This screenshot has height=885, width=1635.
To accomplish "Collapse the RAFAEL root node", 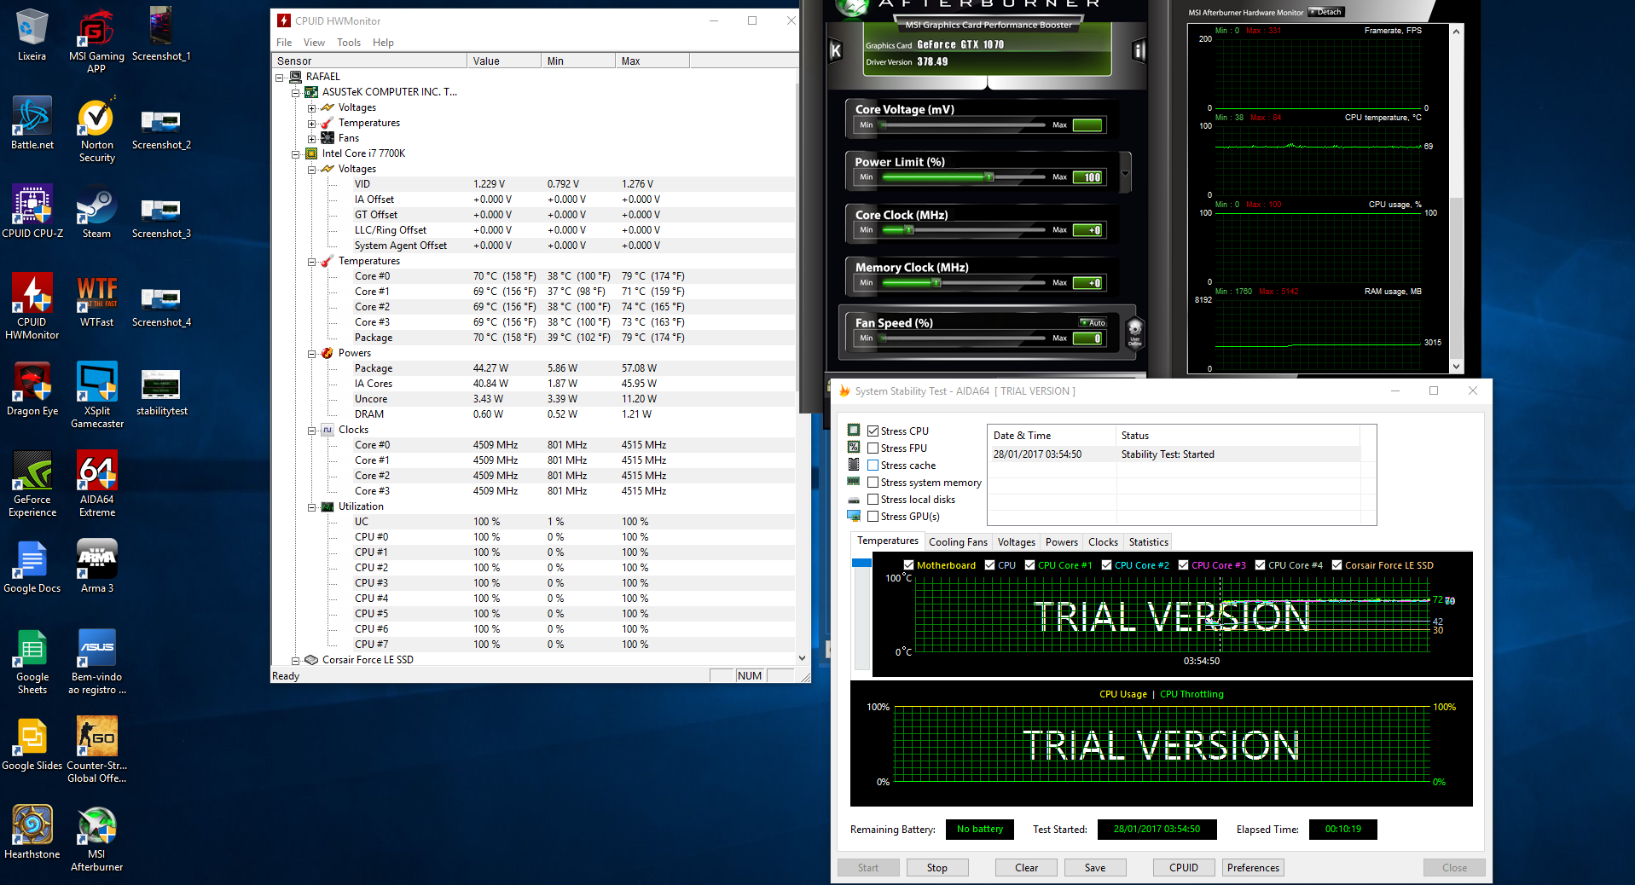I will pyautogui.click(x=279, y=77).
